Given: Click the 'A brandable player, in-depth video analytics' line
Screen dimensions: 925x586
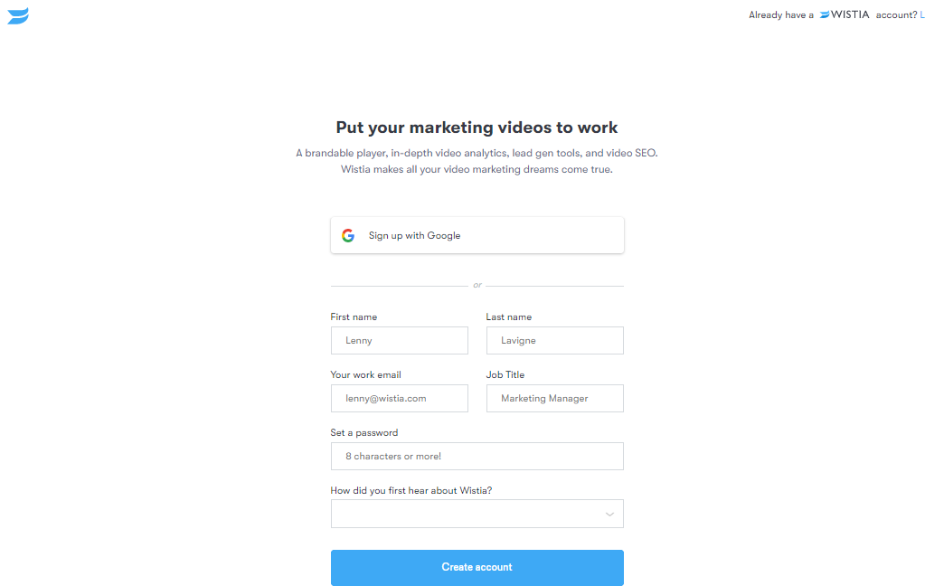Looking at the screenshot, I should tap(477, 153).
